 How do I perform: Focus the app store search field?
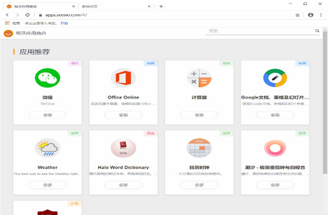pos(259,31)
